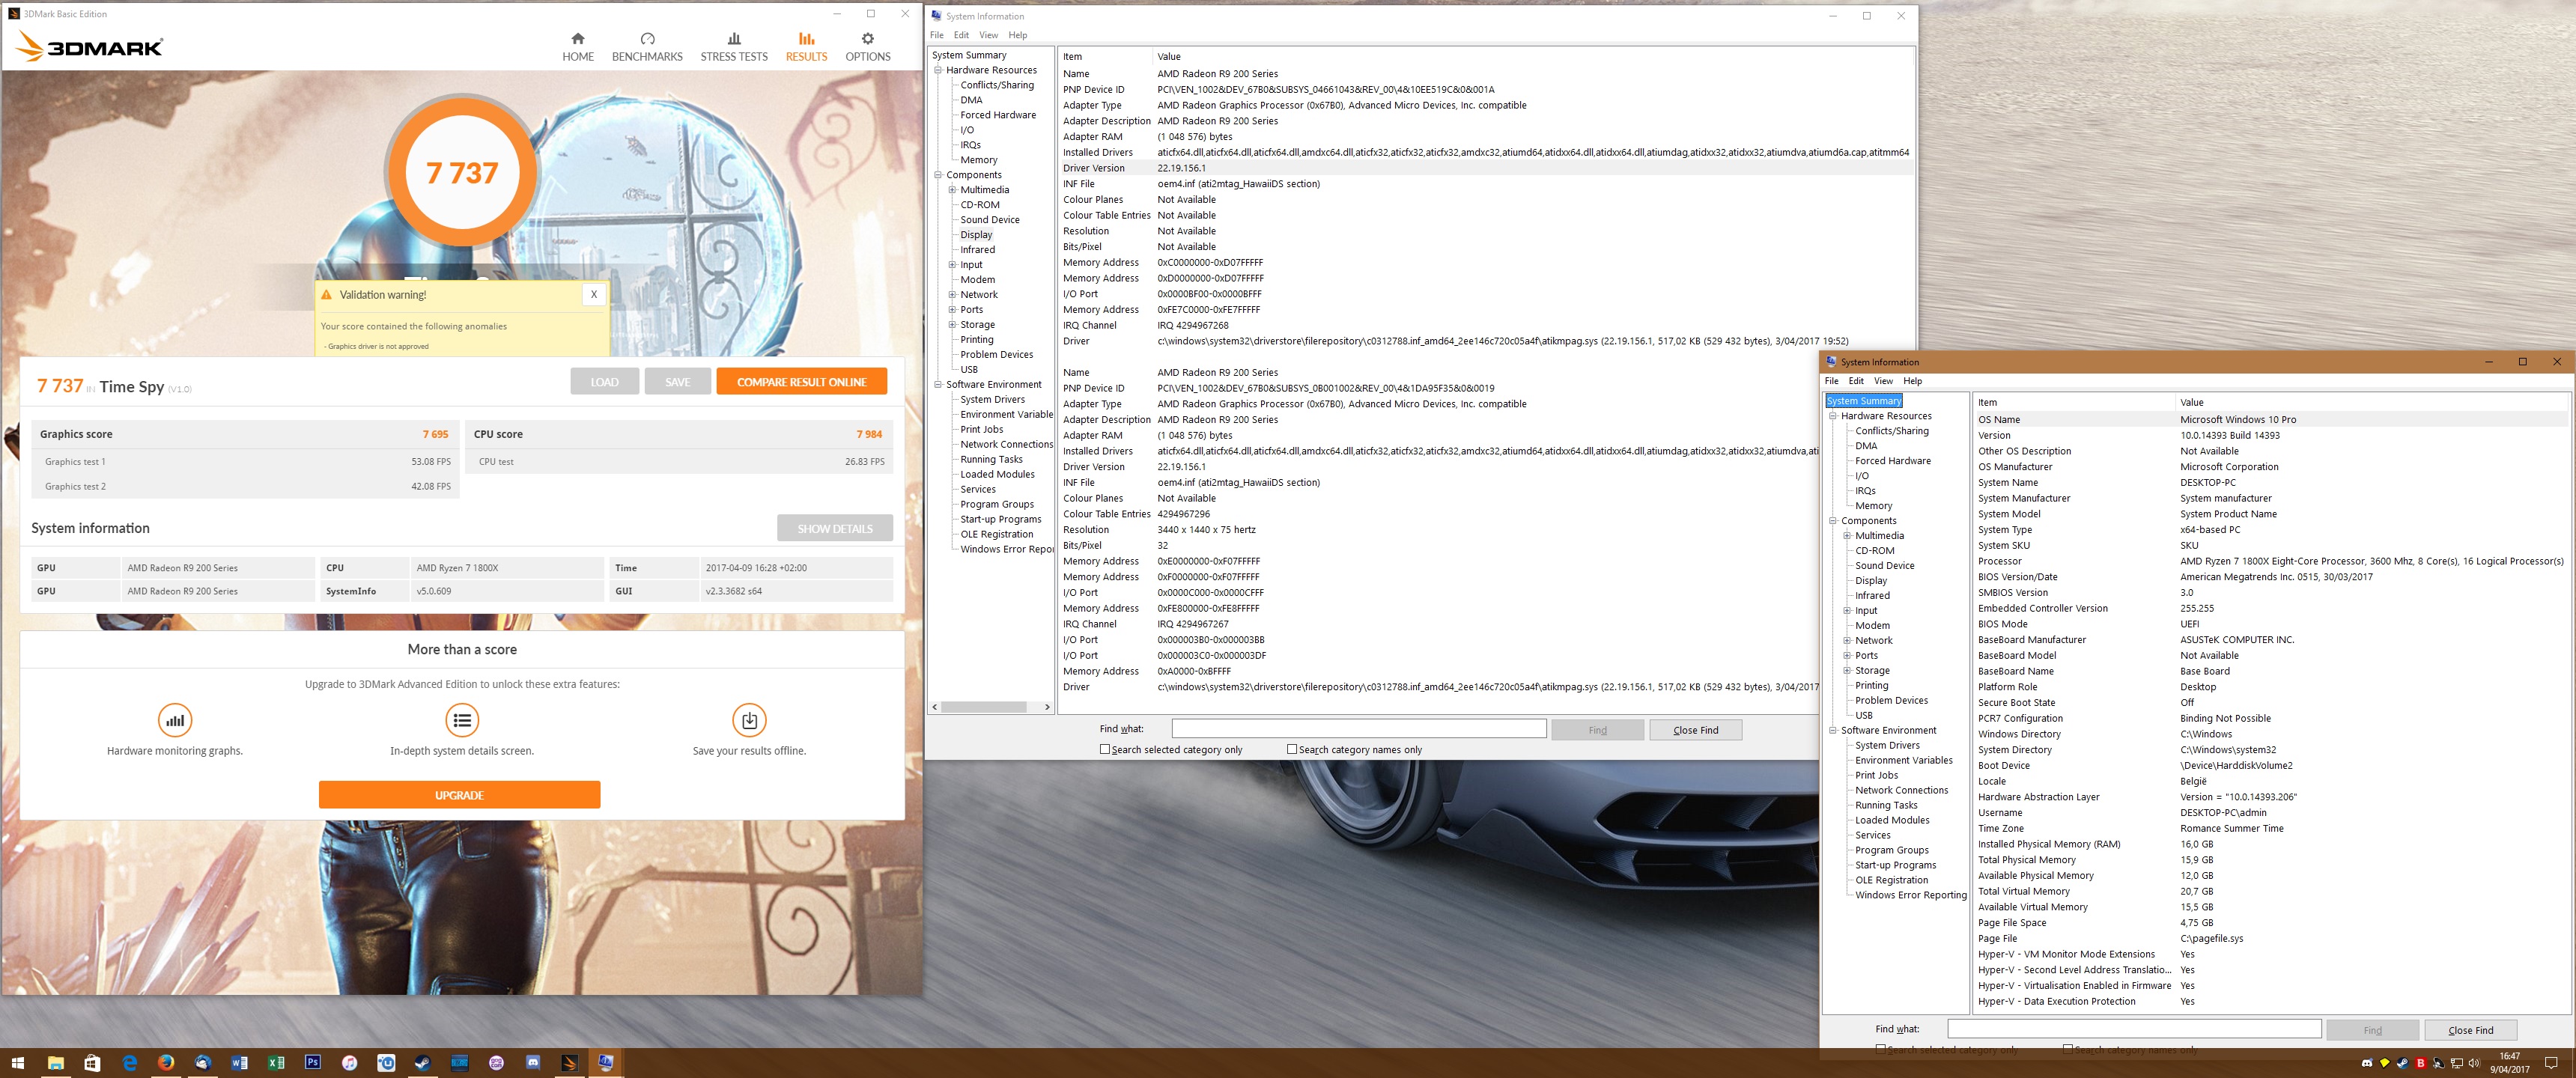Open iTunes from the taskbar

coord(349,1063)
